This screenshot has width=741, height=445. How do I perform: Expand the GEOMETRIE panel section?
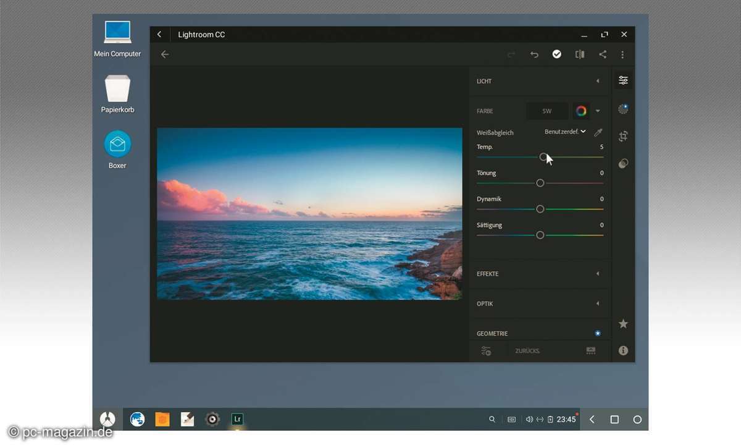540,333
